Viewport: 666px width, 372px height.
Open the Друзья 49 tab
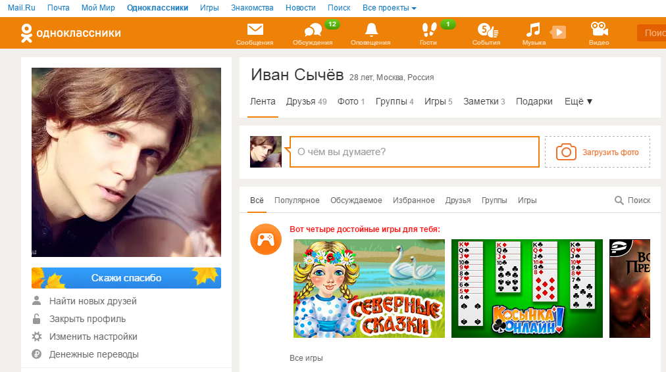pos(306,101)
